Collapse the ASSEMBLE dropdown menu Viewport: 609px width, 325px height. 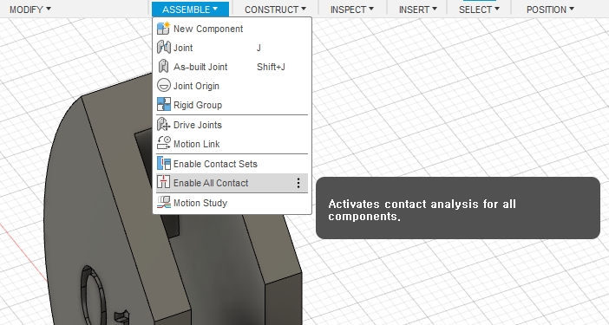click(190, 10)
